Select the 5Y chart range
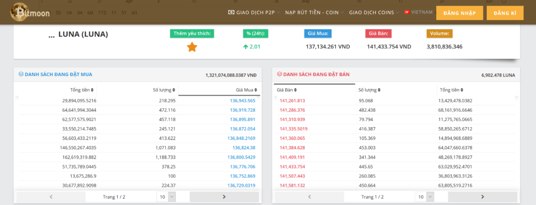The width and height of the screenshot is (536, 205). coord(124,13)
